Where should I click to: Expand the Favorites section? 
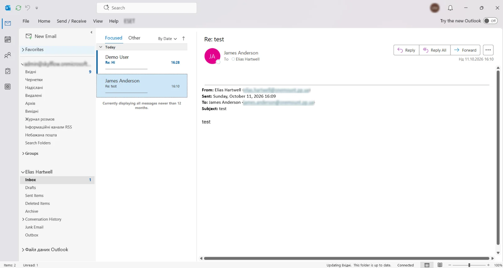pos(23,50)
